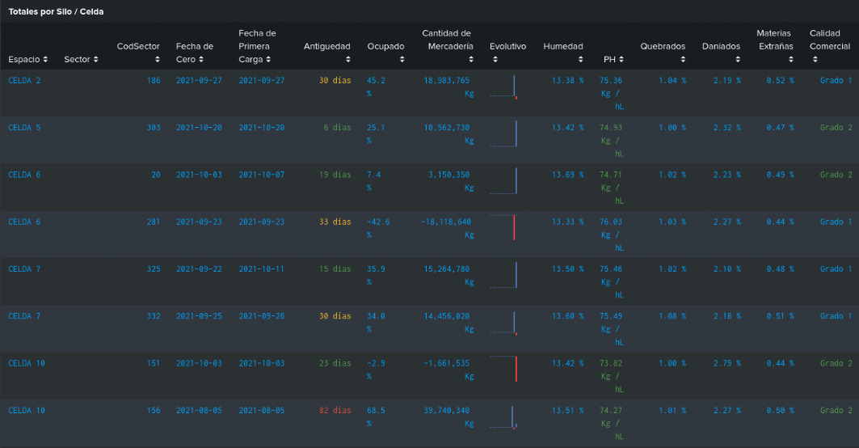
Task: Sort by Daniados using its arrows
Action: [x=738, y=60]
